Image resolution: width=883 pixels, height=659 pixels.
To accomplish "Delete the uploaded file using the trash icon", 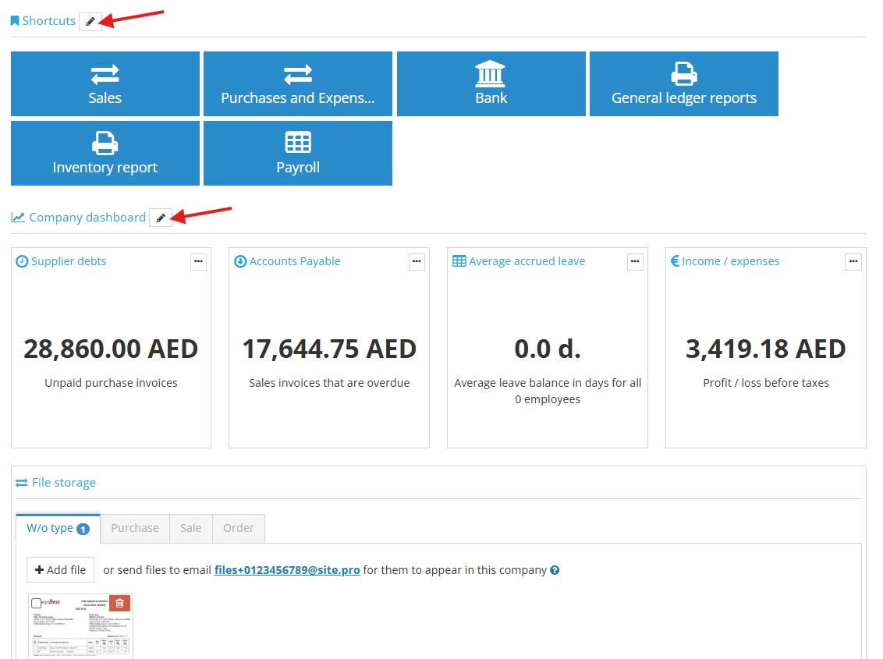I will [x=120, y=604].
